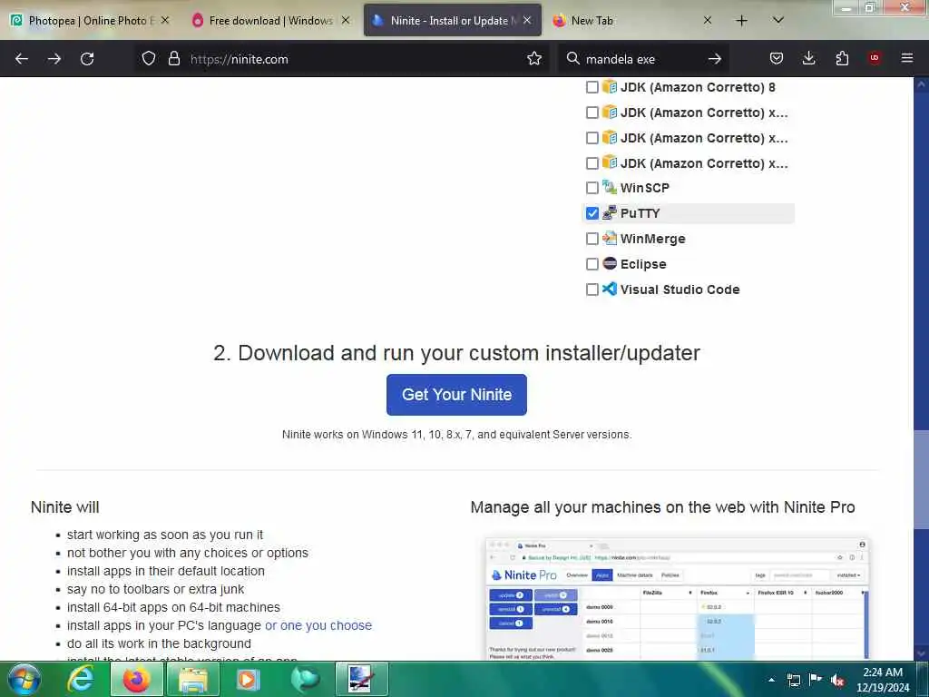Screen dimensions: 929x697
Task: Click the WinMerge application icon
Action: pos(610,239)
